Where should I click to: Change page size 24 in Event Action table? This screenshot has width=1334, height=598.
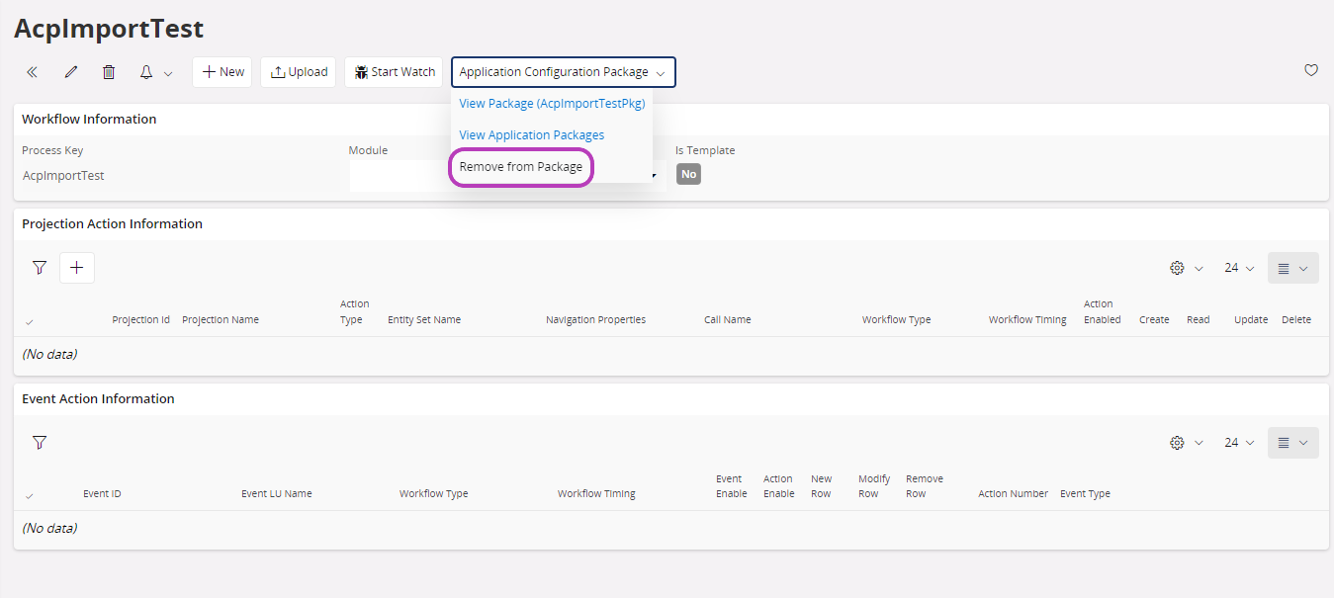click(x=1238, y=443)
